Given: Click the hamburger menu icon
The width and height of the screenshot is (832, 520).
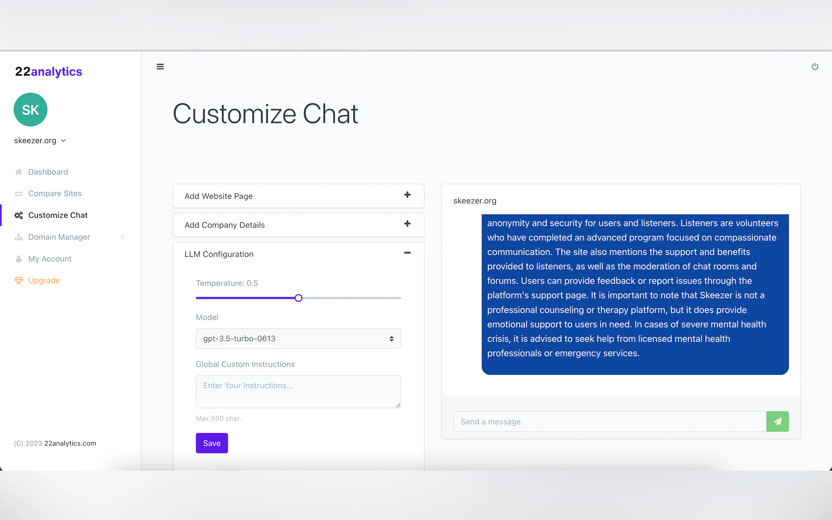Looking at the screenshot, I should click(160, 67).
